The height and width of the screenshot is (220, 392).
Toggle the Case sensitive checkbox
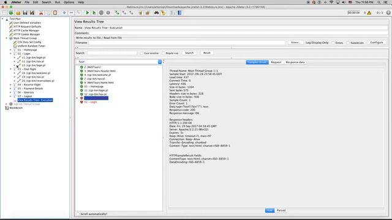click(x=141, y=53)
